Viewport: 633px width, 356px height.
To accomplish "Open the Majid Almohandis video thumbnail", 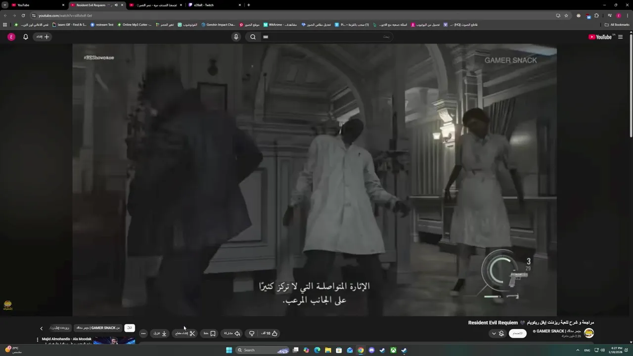I will pyautogui.click(x=114, y=340).
